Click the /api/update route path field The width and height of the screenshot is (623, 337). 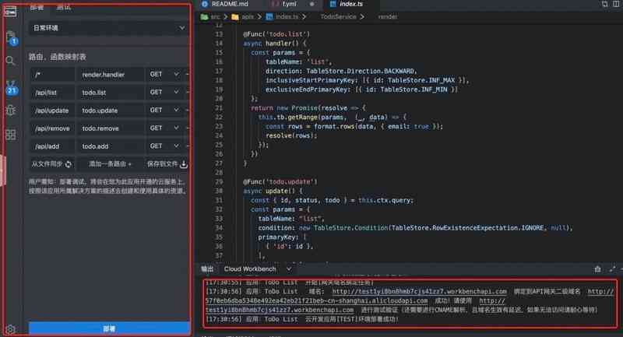click(52, 110)
